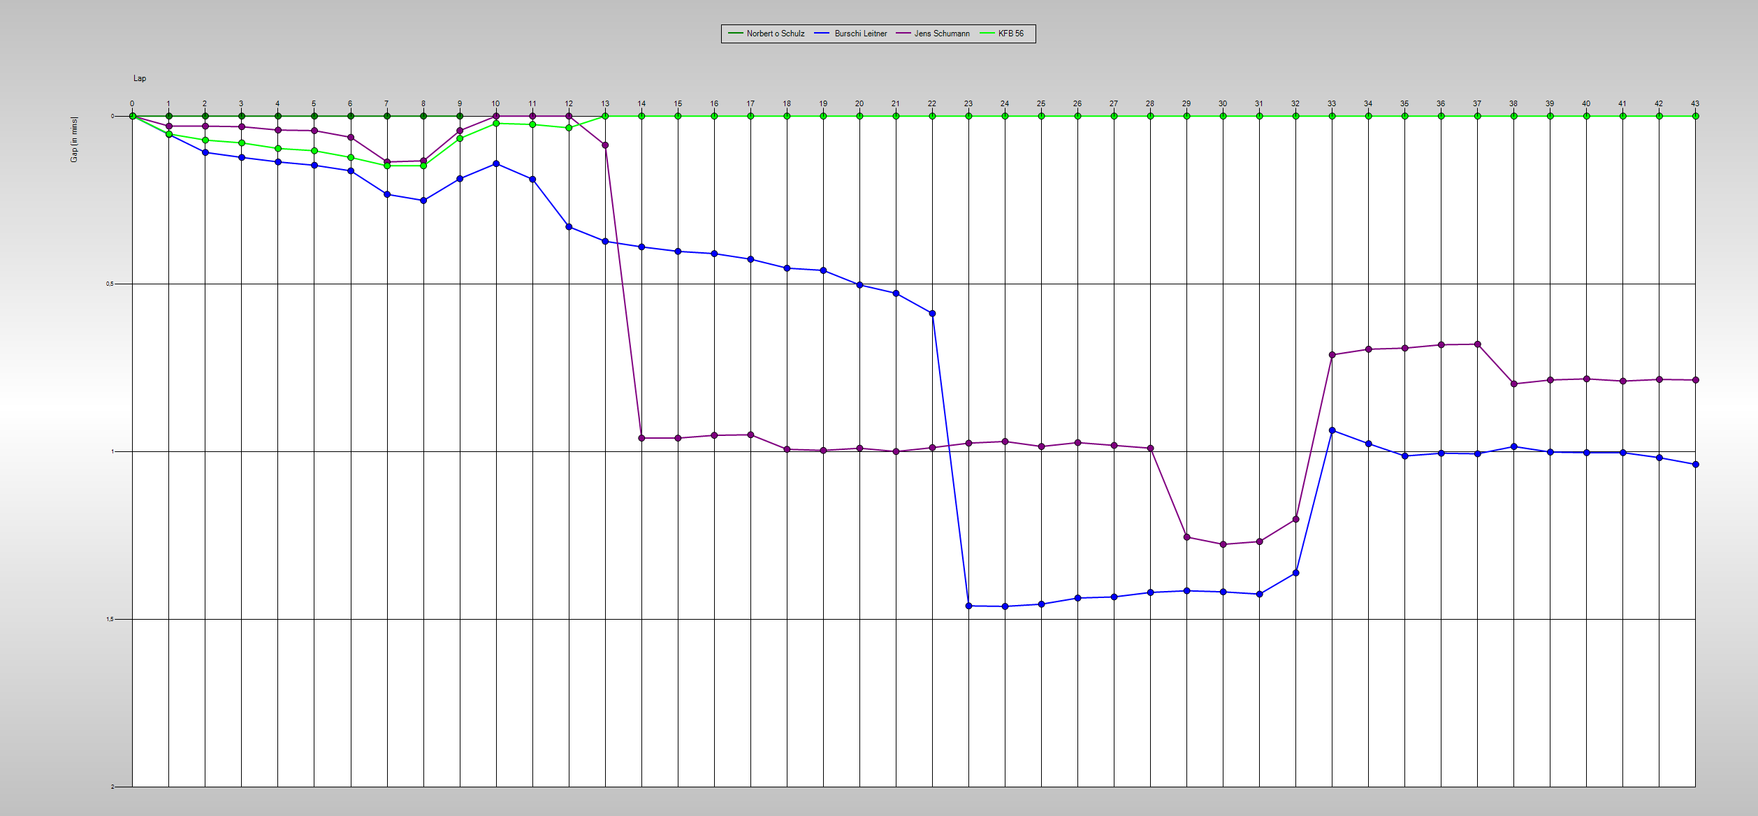Select blue Burschi Leitner point at lap 8
Screen dimensions: 1758x816
click(x=423, y=201)
